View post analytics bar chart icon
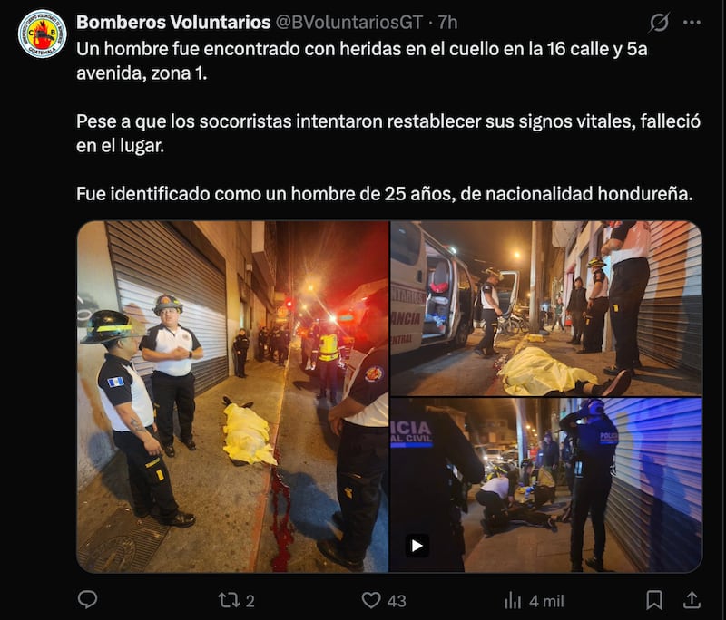Viewport: 726px width, 620px height. (x=513, y=601)
